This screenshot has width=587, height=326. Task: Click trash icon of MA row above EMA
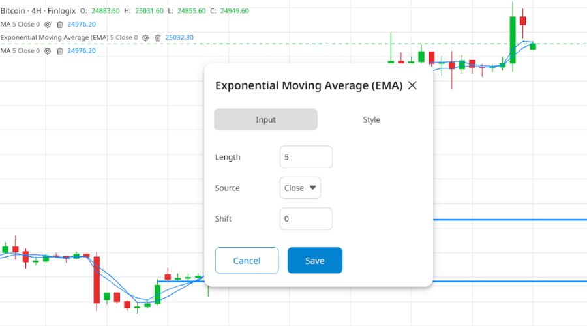(x=60, y=25)
